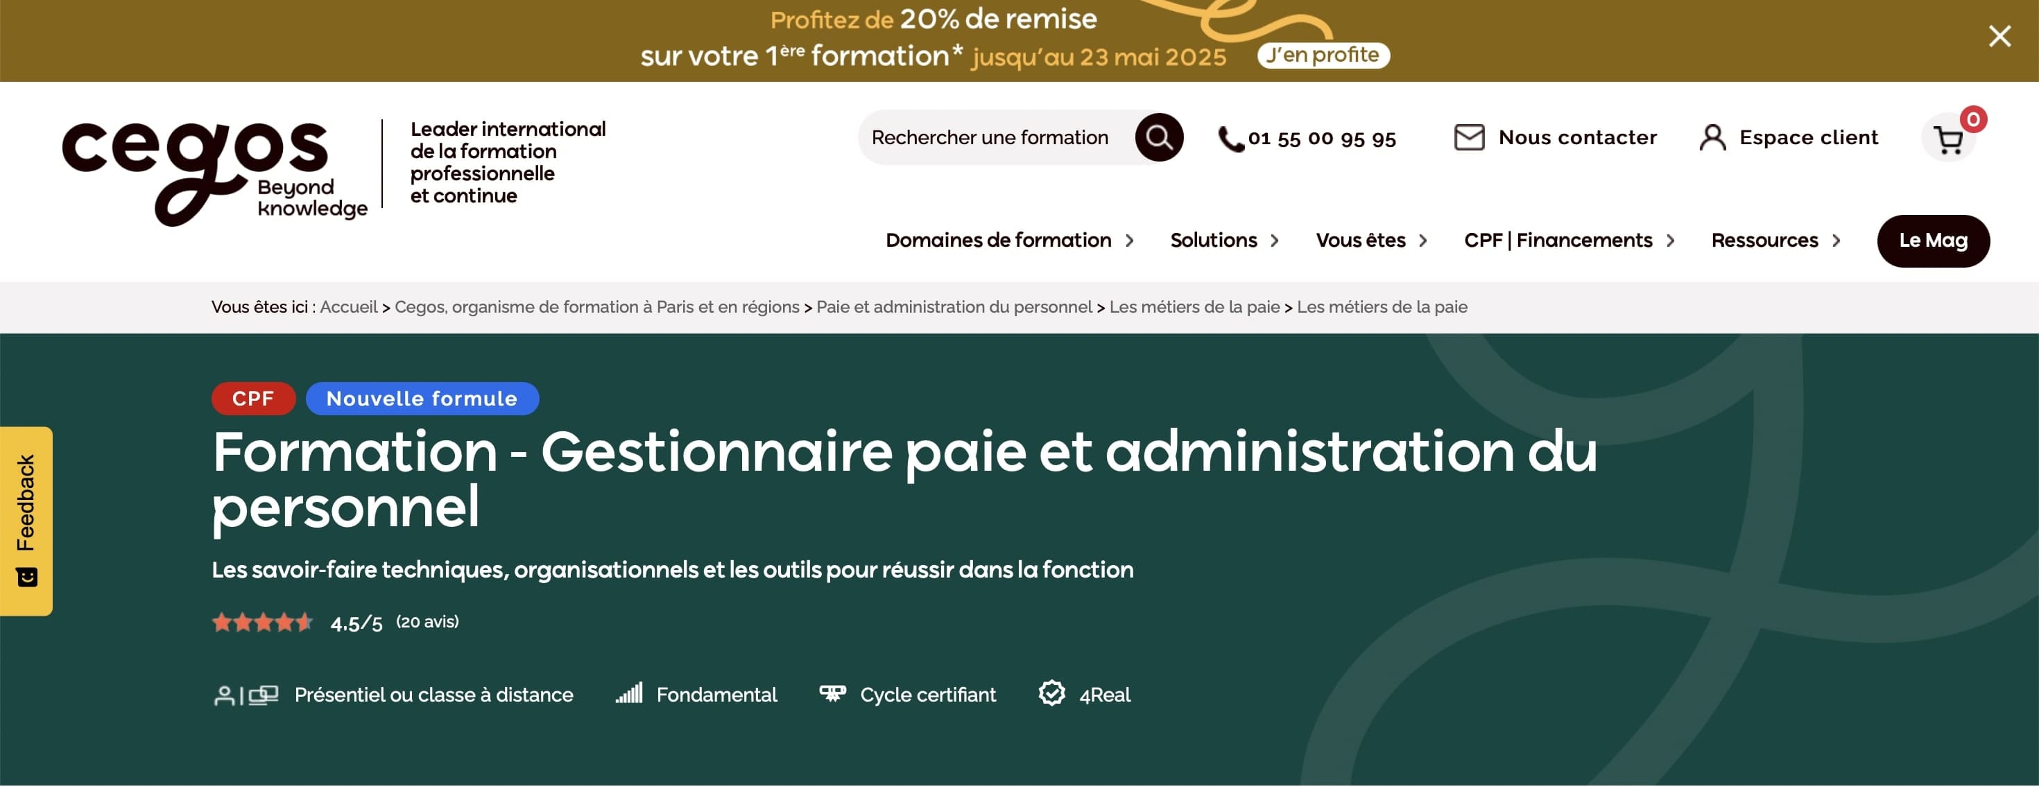Expand chevron beside Vous êtes
The image size is (2039, 789).
coord(1422,241)
